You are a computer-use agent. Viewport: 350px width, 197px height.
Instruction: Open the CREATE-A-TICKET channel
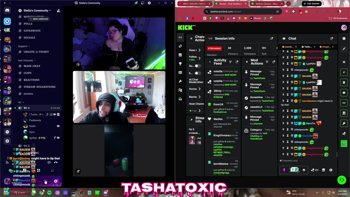pyautogui.click(x=36, y=52)
